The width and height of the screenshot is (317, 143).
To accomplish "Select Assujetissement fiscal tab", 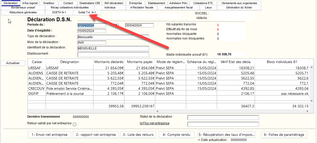I will pyautogui.click(x=178, y=7).
